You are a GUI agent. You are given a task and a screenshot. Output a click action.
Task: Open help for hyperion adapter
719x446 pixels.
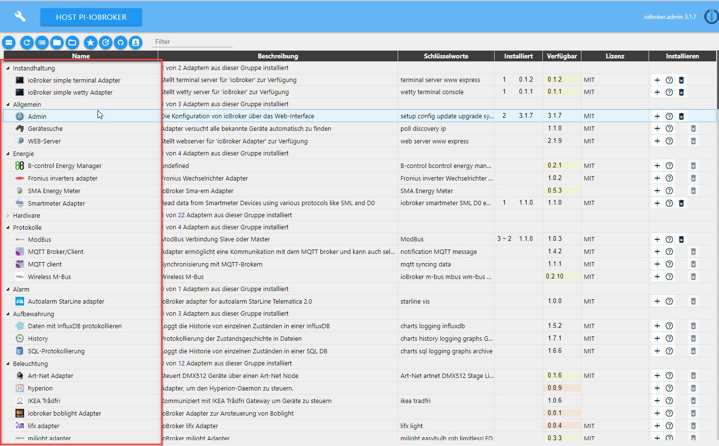[669, 388]
